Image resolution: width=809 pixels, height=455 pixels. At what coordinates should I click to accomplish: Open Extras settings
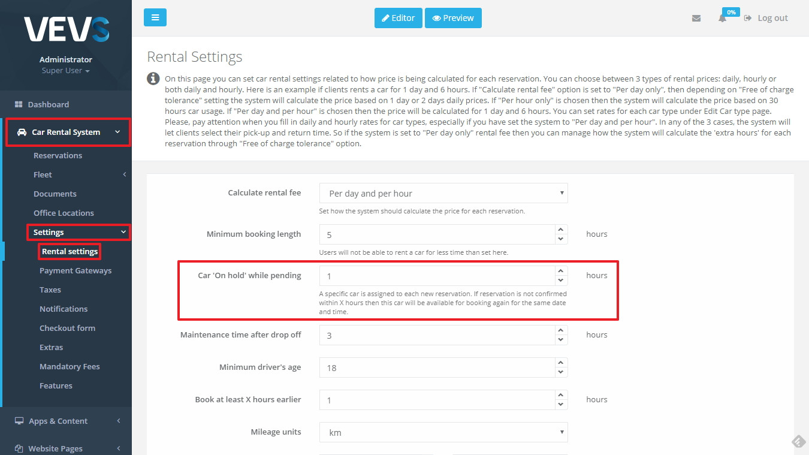pyautogui.click(x=51, y=347)
